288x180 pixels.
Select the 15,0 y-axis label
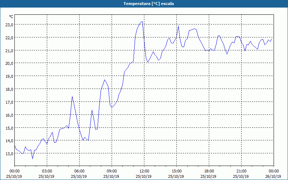point(9,128)
